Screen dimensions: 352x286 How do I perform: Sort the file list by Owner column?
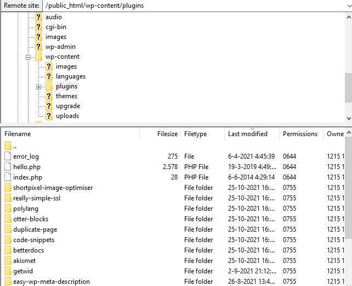334,134
